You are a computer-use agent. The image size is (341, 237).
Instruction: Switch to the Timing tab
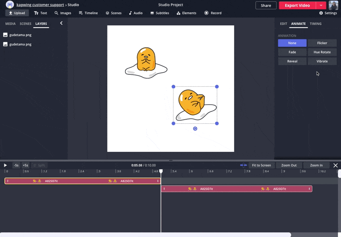pos(315,24)
